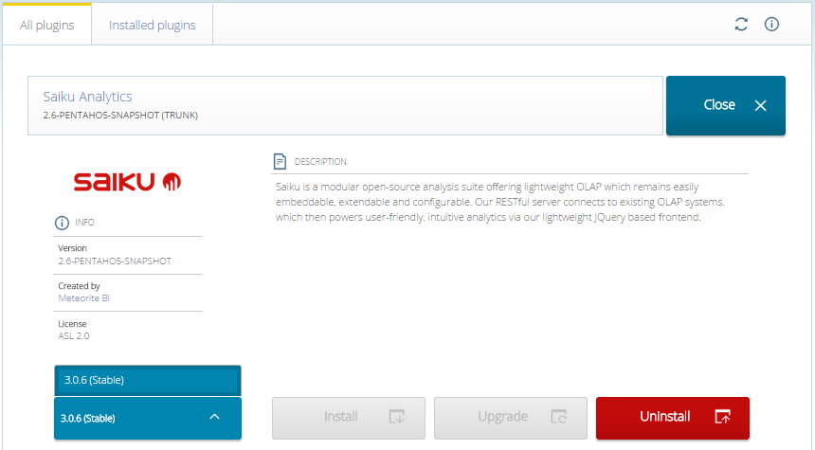
Task: Click the Saiku Analytics title
Action: click(87, 97)
